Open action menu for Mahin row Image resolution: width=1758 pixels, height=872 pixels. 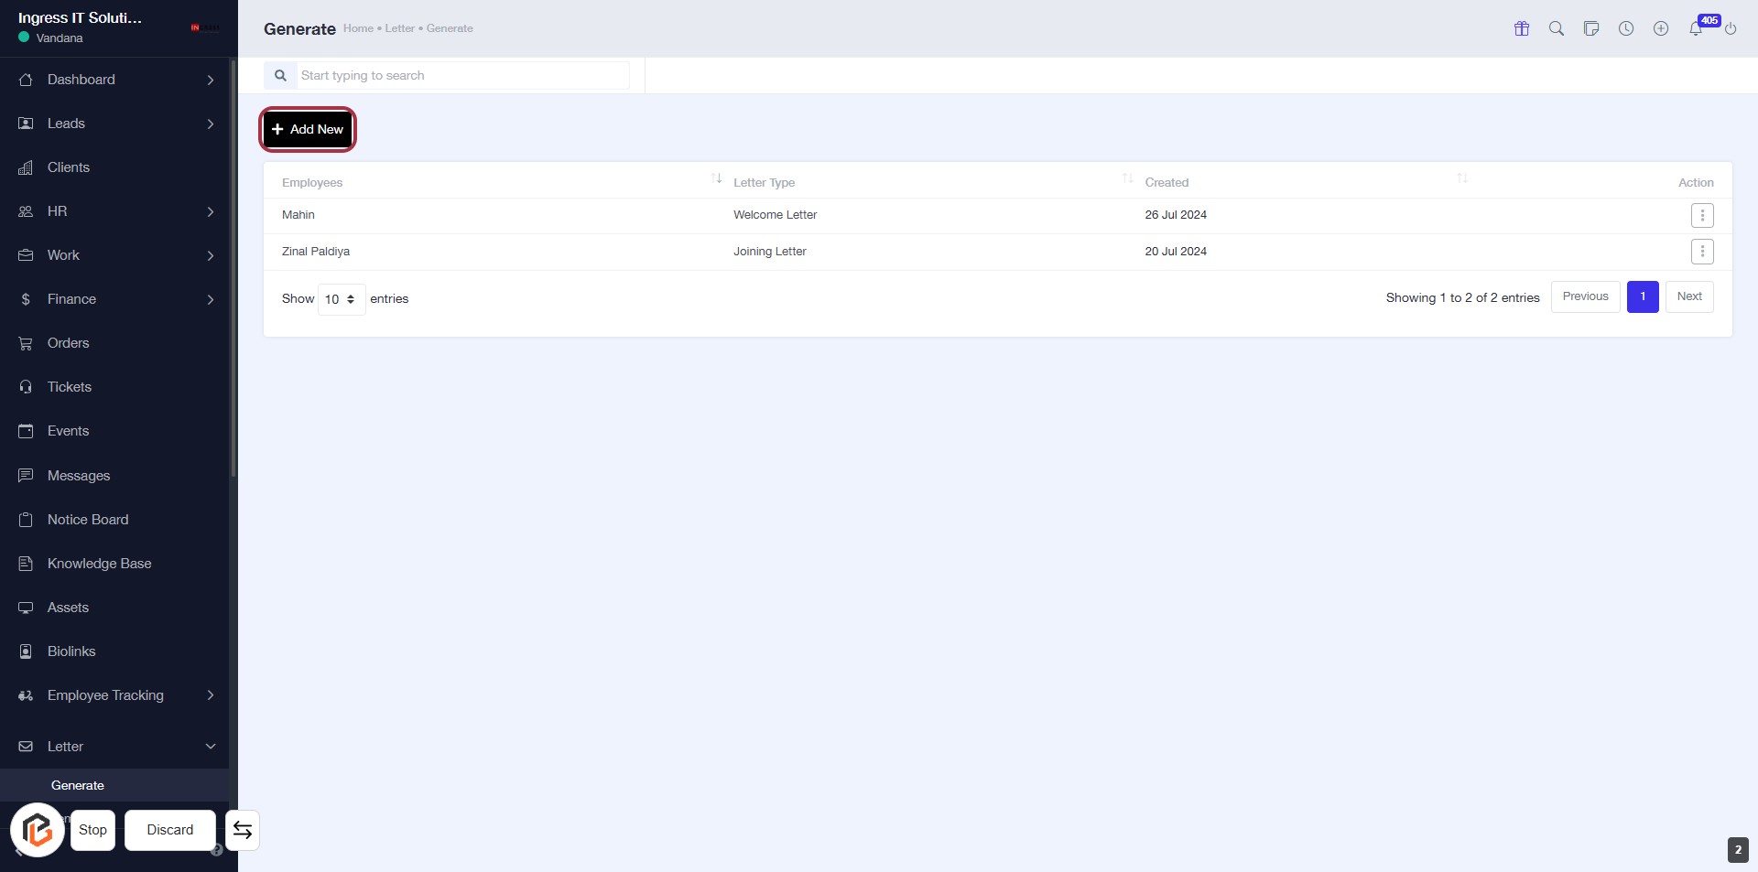click(1702, 216)
